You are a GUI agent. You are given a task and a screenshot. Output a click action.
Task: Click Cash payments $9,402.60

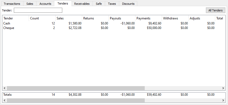[x=155, y=23]
